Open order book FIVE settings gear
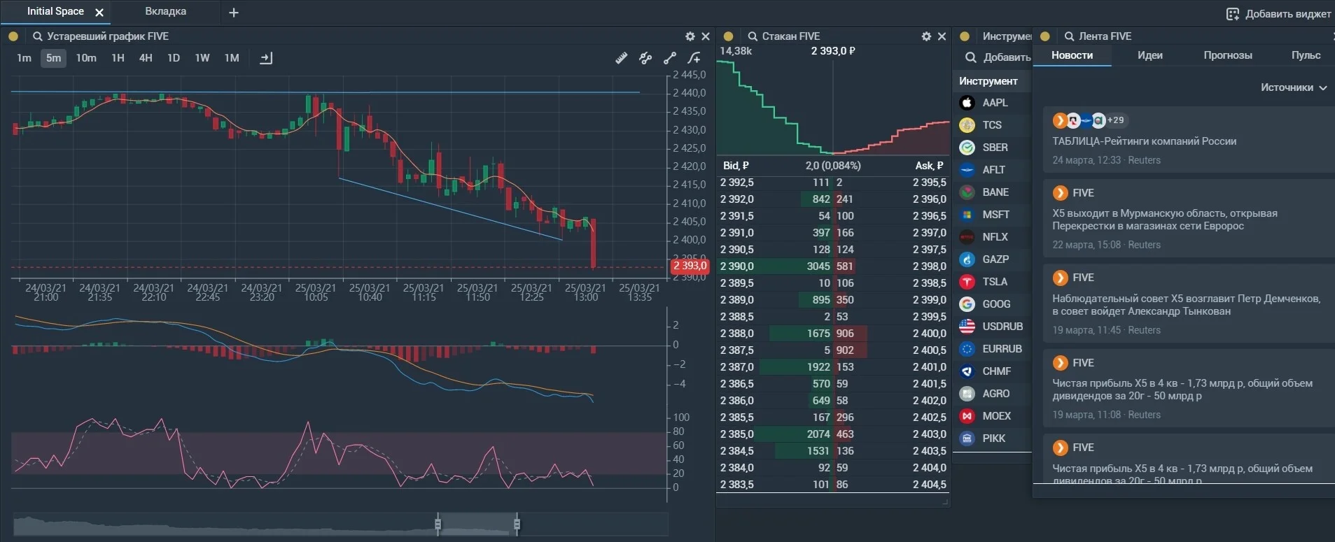Screen dimensions: 1335x542 [x=926, y=36]
